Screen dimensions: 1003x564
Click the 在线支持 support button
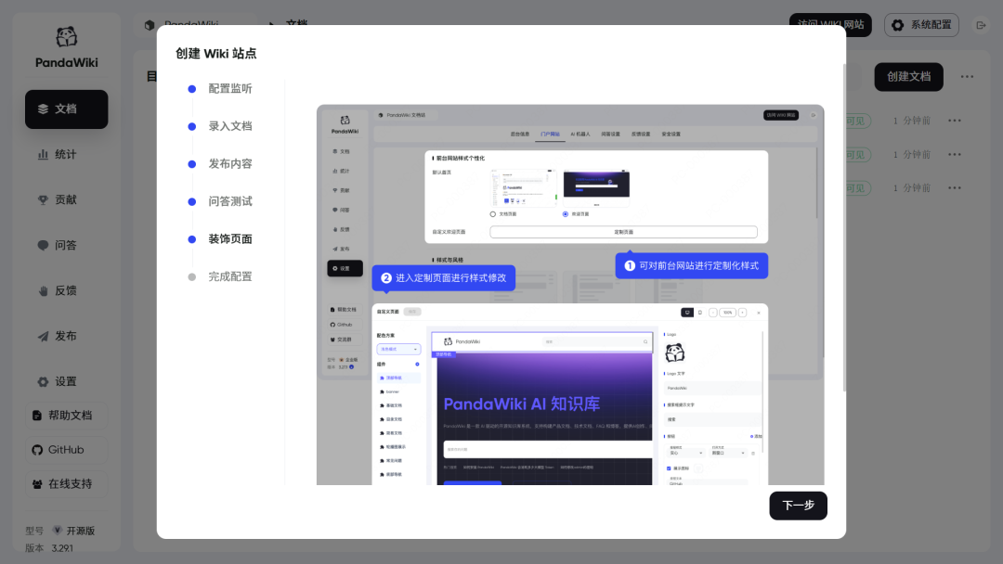tap(67, 484)
